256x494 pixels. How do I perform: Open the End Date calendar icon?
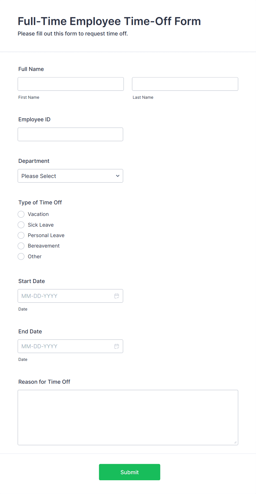117,346
